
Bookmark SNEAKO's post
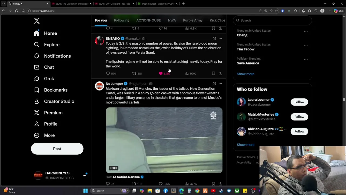click(213, 73)
